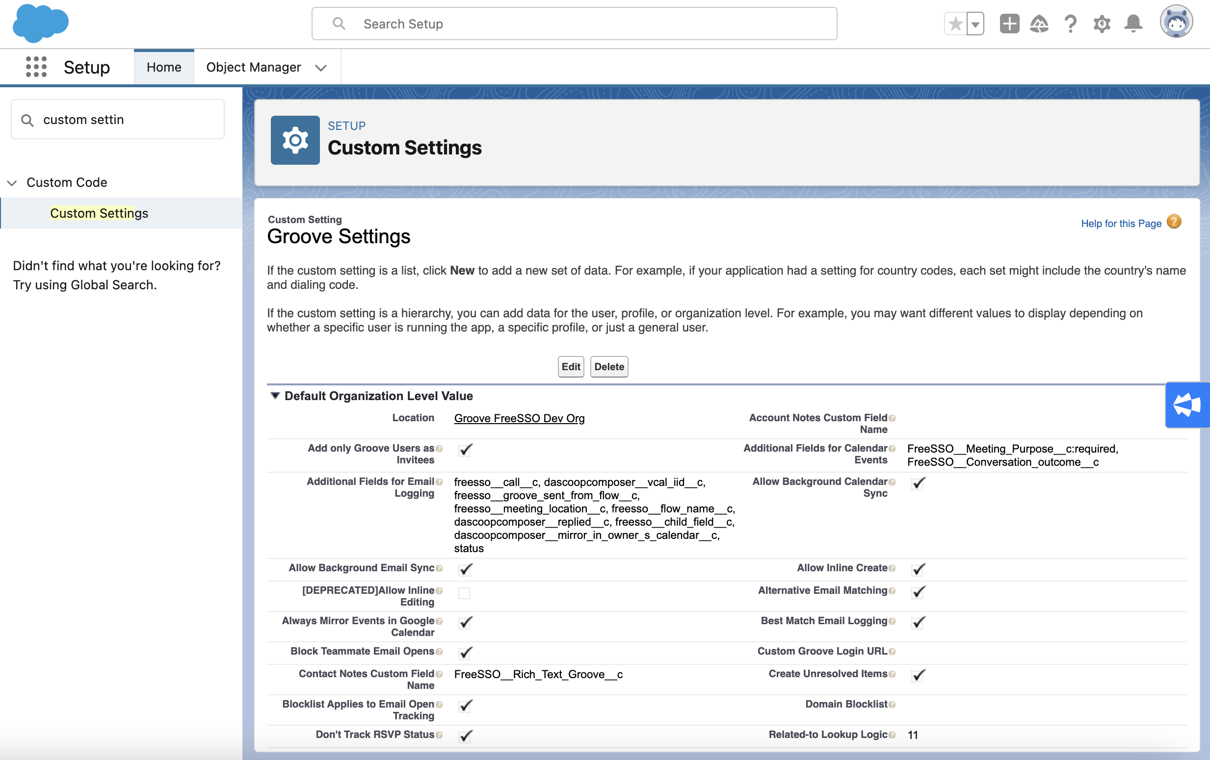Click the magnifier icon in Quick Find
This screenshot has width=1210, height=760.
[x=27, y=120]
